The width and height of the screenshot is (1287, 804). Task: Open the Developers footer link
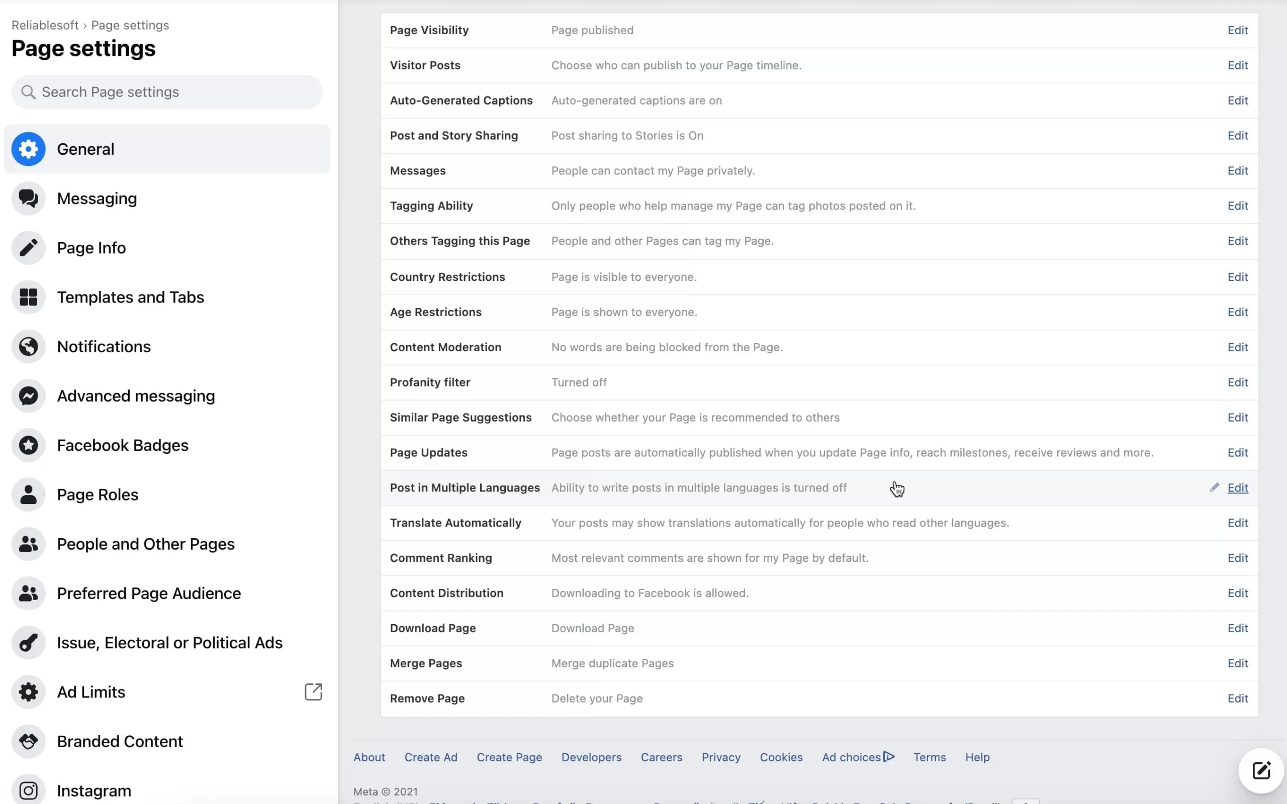pos(591,757)
